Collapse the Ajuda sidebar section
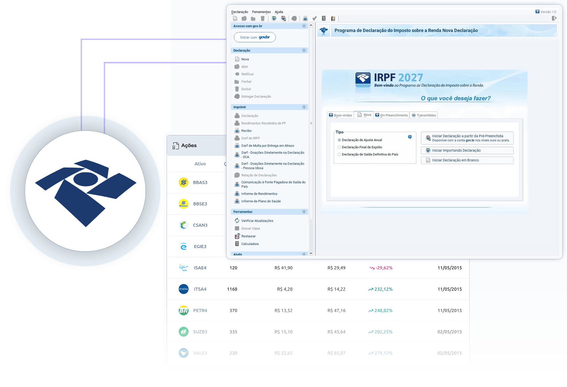The width and height of the screenshot is (567, 387). point(304,254)
